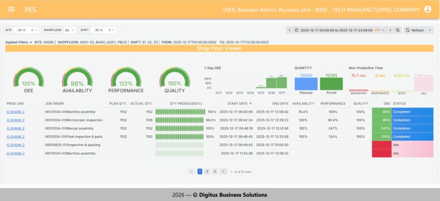The width and height of the screenshot is (440, 201).
Task: Sort table by JOB ORDER column header
Action: point(55,103)
